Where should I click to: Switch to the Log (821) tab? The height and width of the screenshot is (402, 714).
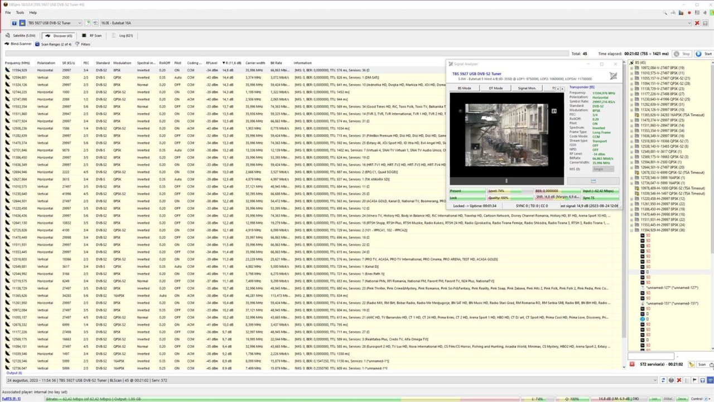click(x=126, y=36)
